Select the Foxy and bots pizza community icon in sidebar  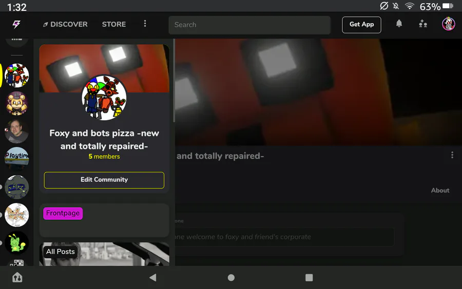click(17, 75)
